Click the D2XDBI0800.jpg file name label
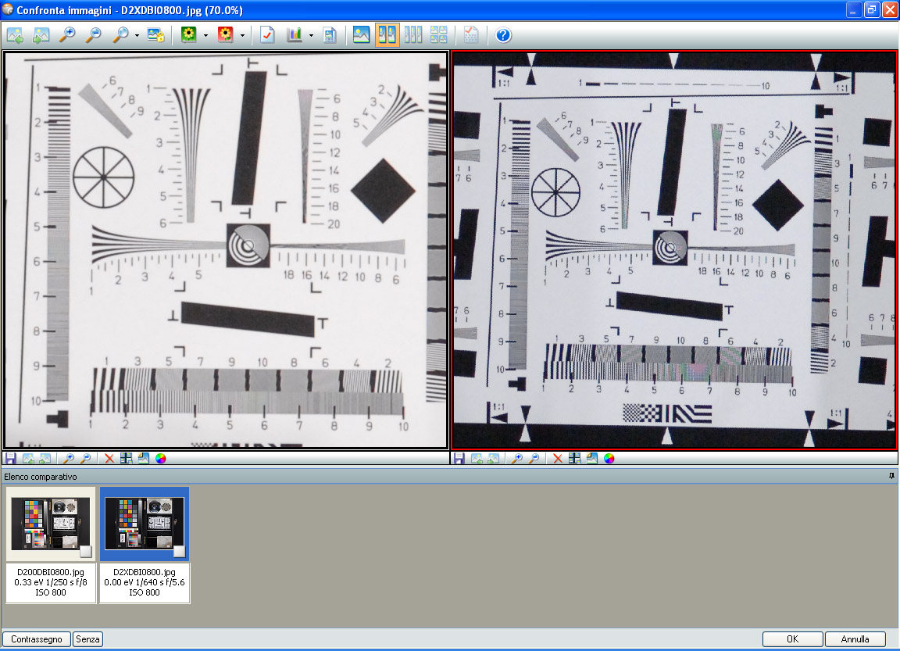Screen dimensions: 900x651 [x=144, y=572]
